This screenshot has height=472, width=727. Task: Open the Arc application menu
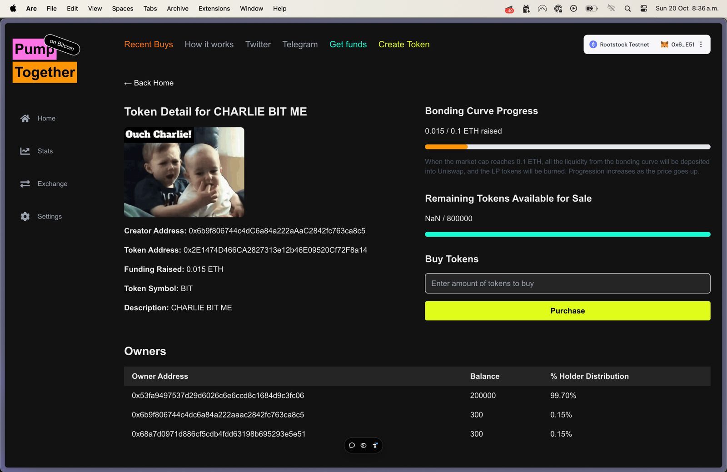click(x=31, y=8)
